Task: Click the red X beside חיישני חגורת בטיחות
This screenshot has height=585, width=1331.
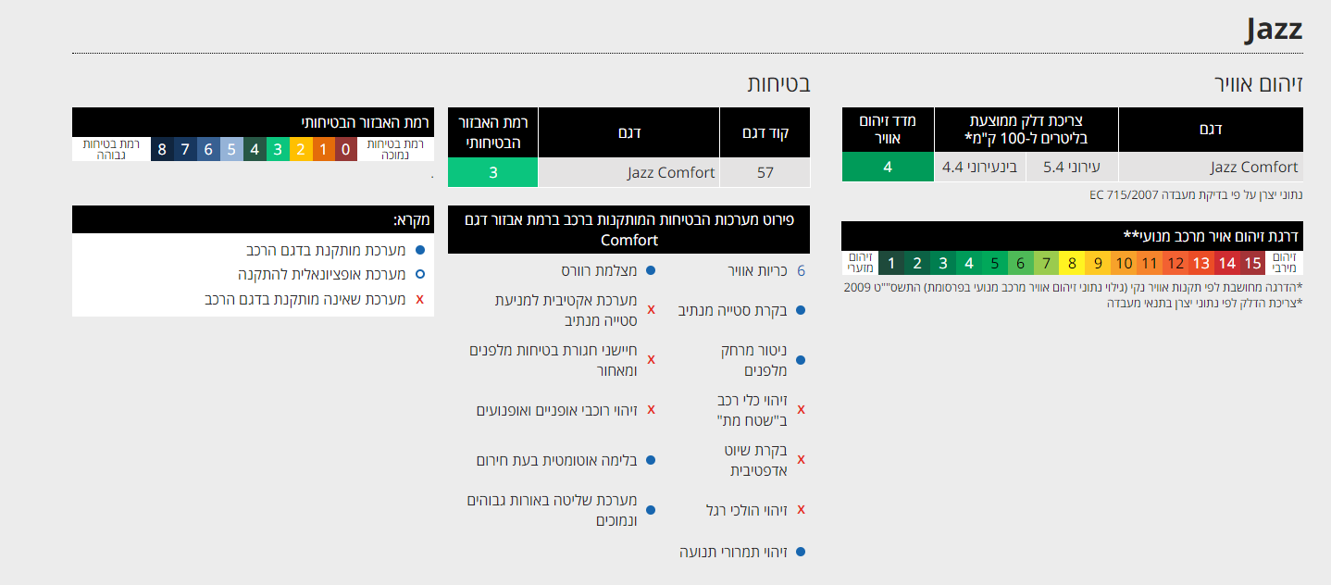Action: (651, 360)
